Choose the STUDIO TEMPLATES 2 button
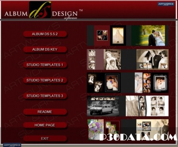 tap(45, 80)
